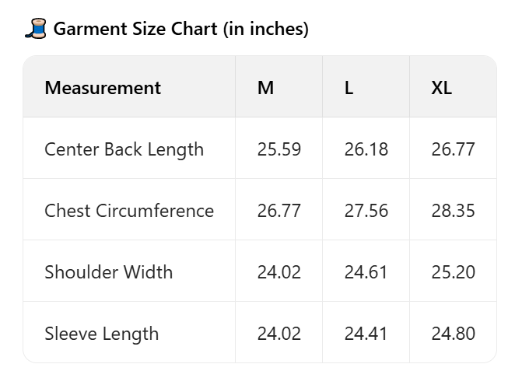Screen dimensions: 508x371
Task: Select the XL size column header
Action: [x=441, y=88]
